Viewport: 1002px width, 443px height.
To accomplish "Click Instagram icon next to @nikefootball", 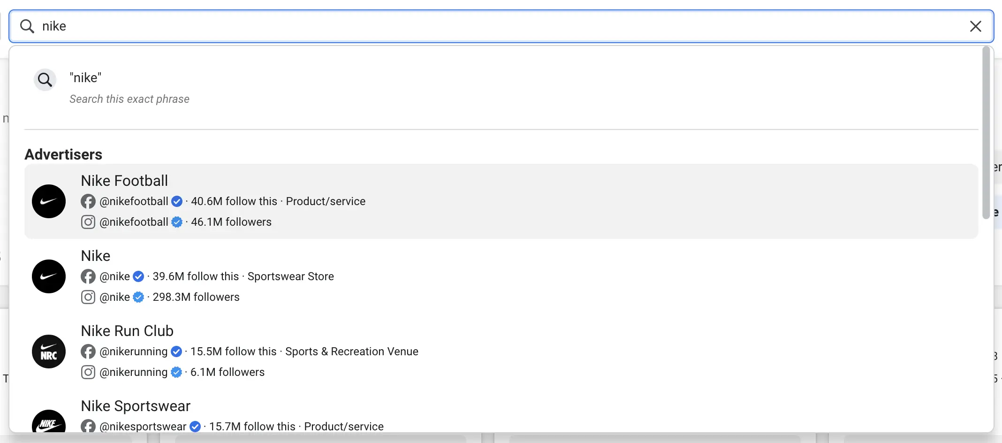I will pos(88,222).
